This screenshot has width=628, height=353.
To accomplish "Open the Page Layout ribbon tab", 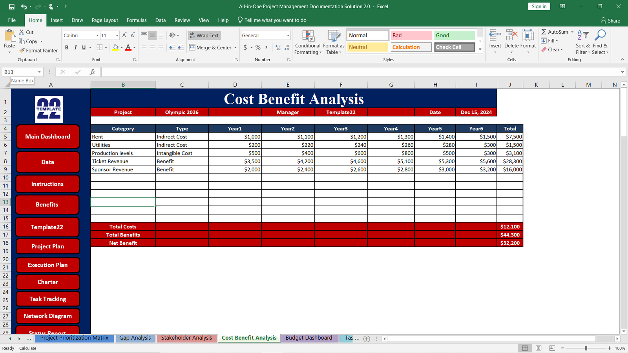I will click(x=105, y=20).
